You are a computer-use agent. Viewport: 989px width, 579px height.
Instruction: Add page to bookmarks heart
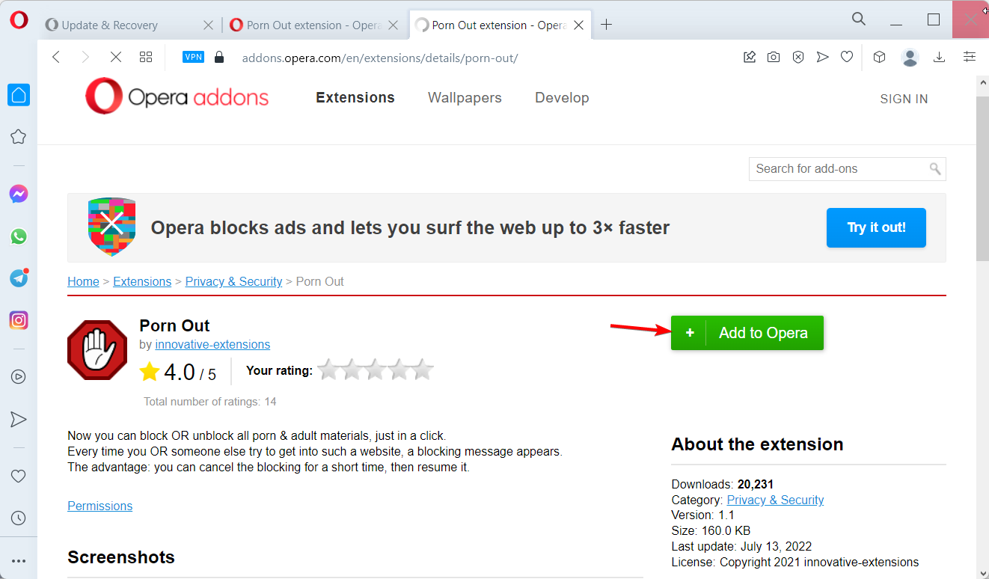[847, 57]
